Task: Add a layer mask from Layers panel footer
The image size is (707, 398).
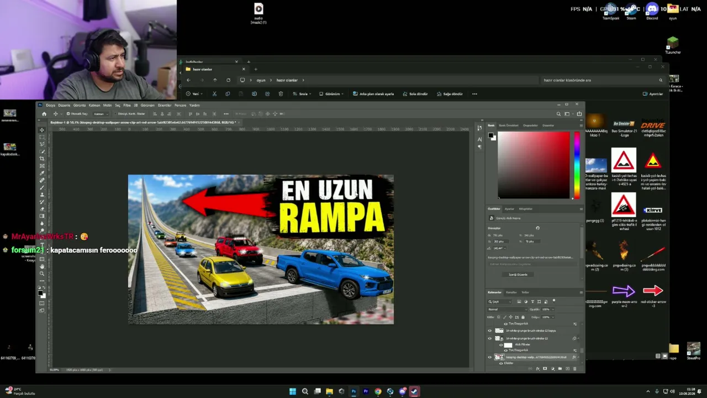Action: pos(545,369)
